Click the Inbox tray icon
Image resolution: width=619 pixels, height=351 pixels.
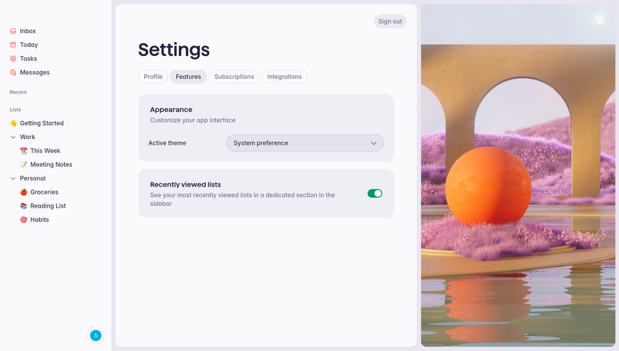point(13,31)
